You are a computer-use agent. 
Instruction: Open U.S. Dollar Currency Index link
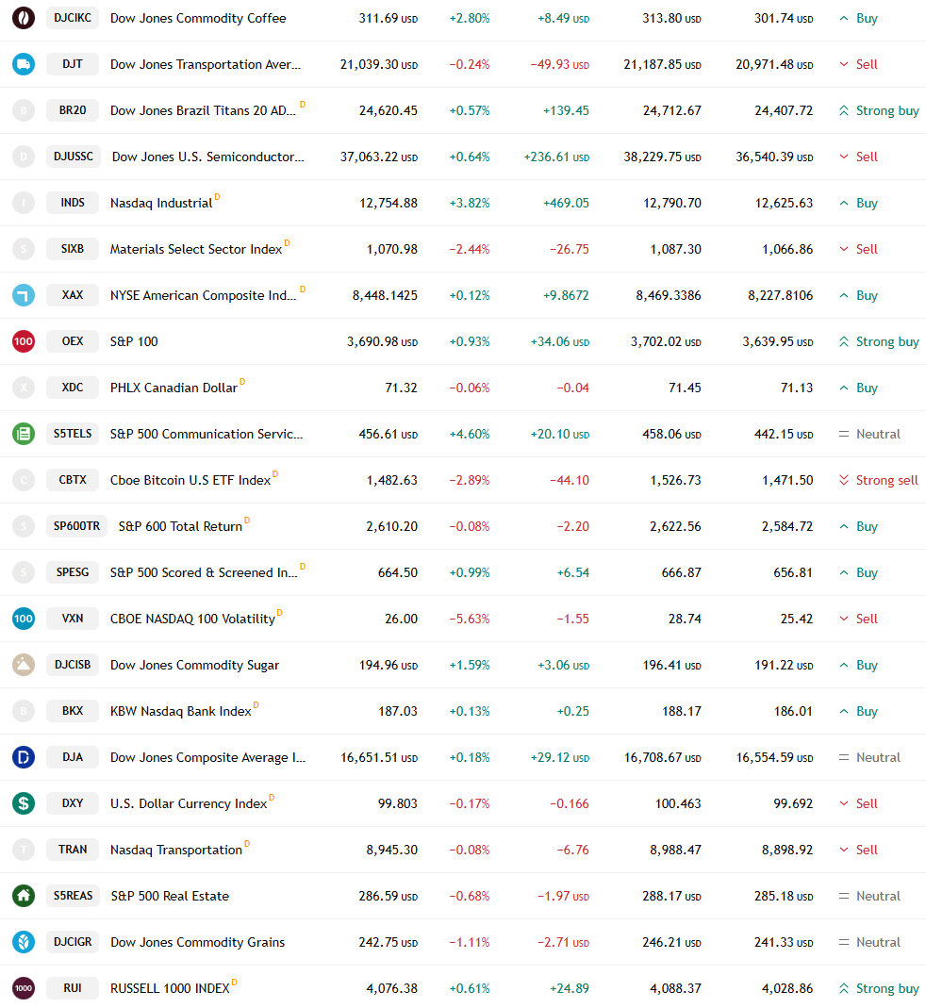coord(189,803)
